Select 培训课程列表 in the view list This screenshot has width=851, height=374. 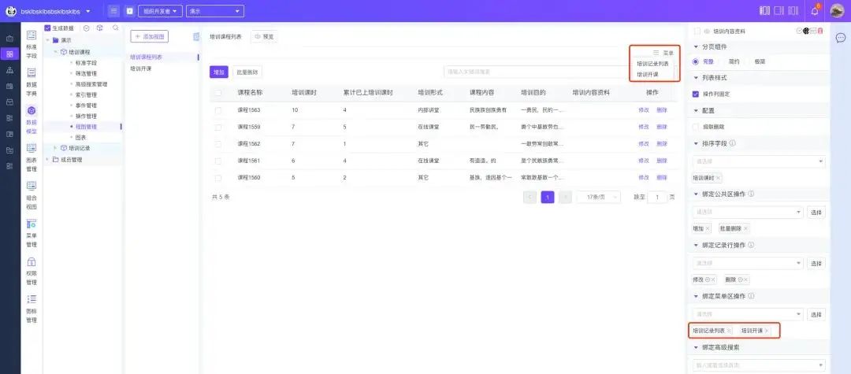146,57
